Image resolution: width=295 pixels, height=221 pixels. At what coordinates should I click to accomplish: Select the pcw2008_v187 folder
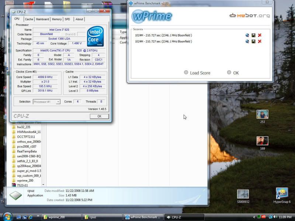tap(24, 147)
